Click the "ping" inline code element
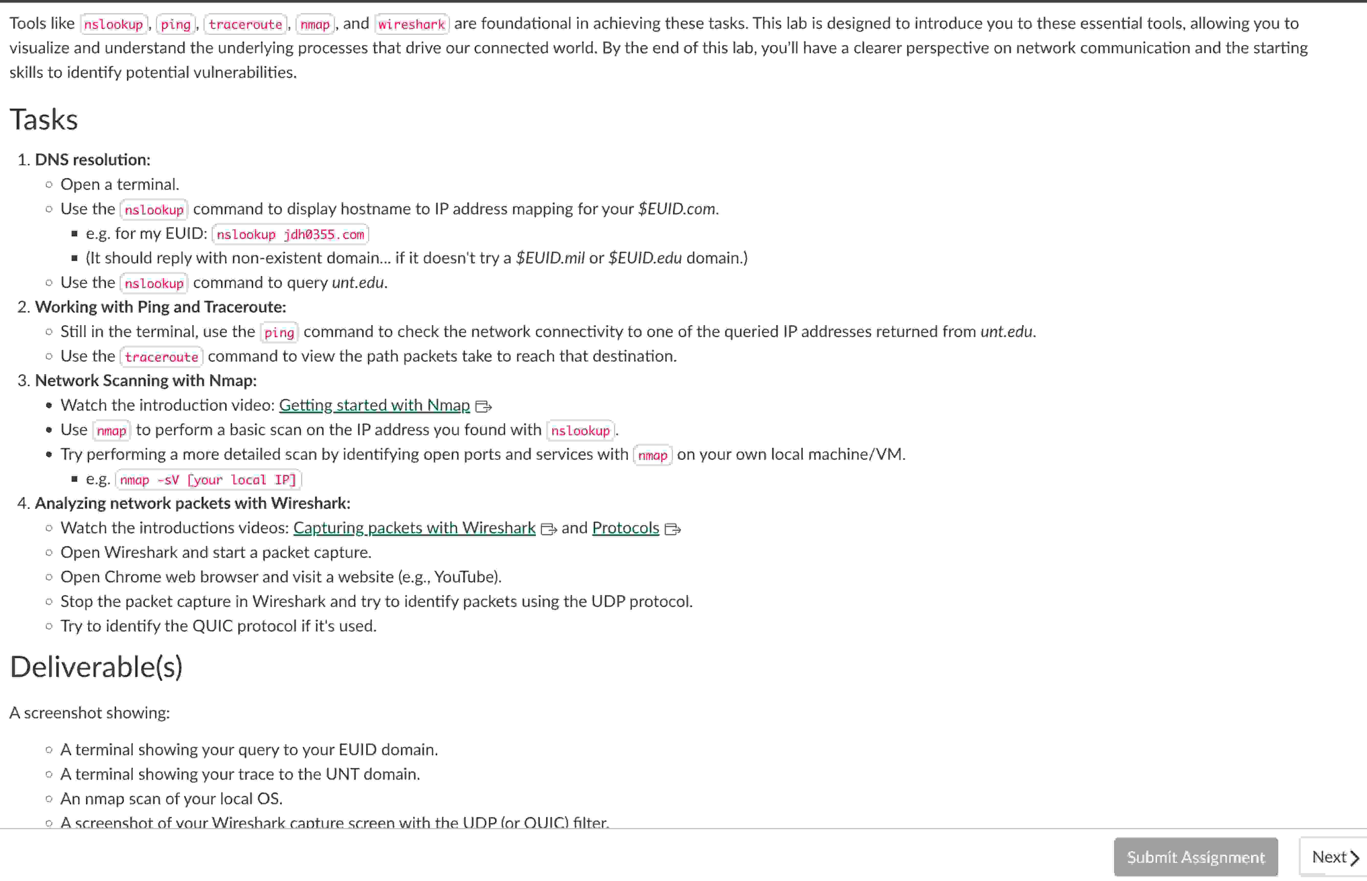 pos(279,332)
